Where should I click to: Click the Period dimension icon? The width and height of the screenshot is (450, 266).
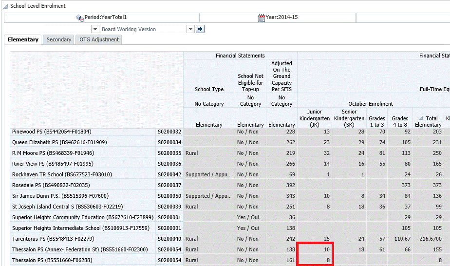coord(80,18)
